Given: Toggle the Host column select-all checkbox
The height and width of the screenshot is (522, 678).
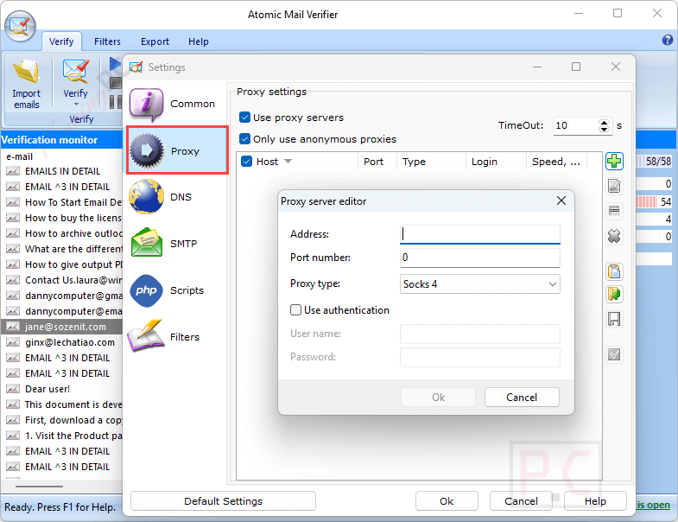Looking at the screenshot, I should (x=246, y=162).
